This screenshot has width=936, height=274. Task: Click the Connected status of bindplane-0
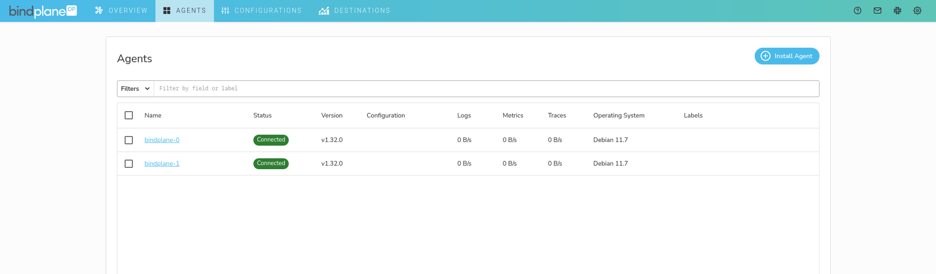271,140
